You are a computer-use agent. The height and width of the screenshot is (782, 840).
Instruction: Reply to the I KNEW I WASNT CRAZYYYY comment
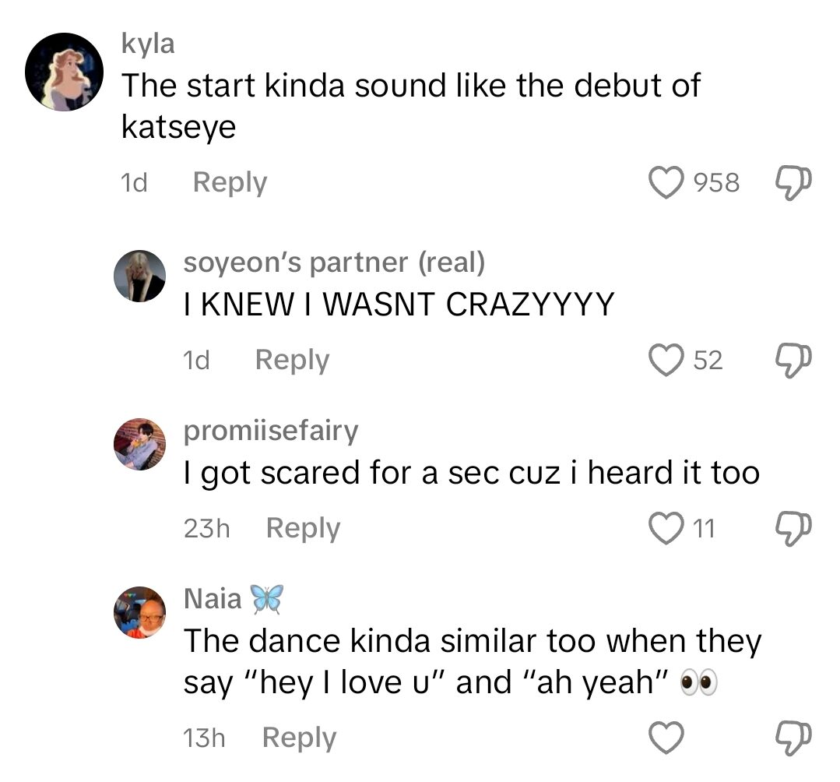[x=291, y=359]
